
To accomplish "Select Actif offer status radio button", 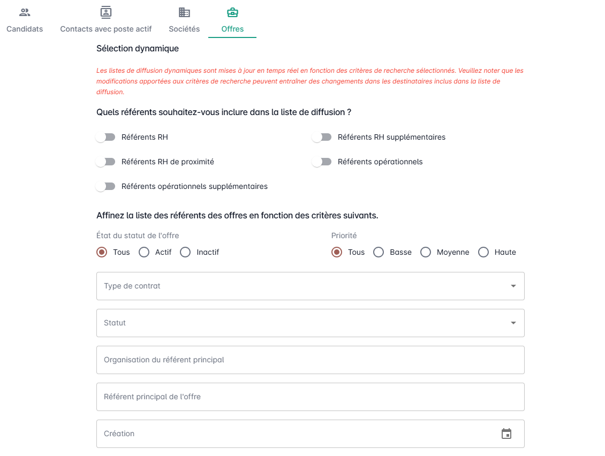I will (144, 252).
